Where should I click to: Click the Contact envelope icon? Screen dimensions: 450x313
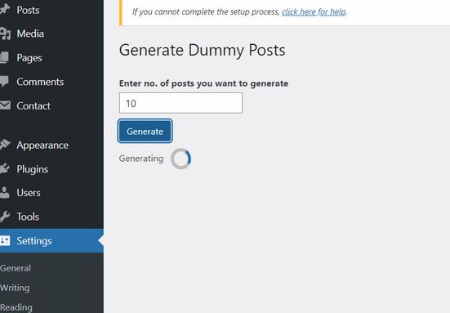pyautogui.click(x=5, y=105)
